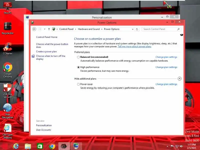Change plan settings for High performance
The height and width of the screenshot is (150, 200).
pos(166,67)
